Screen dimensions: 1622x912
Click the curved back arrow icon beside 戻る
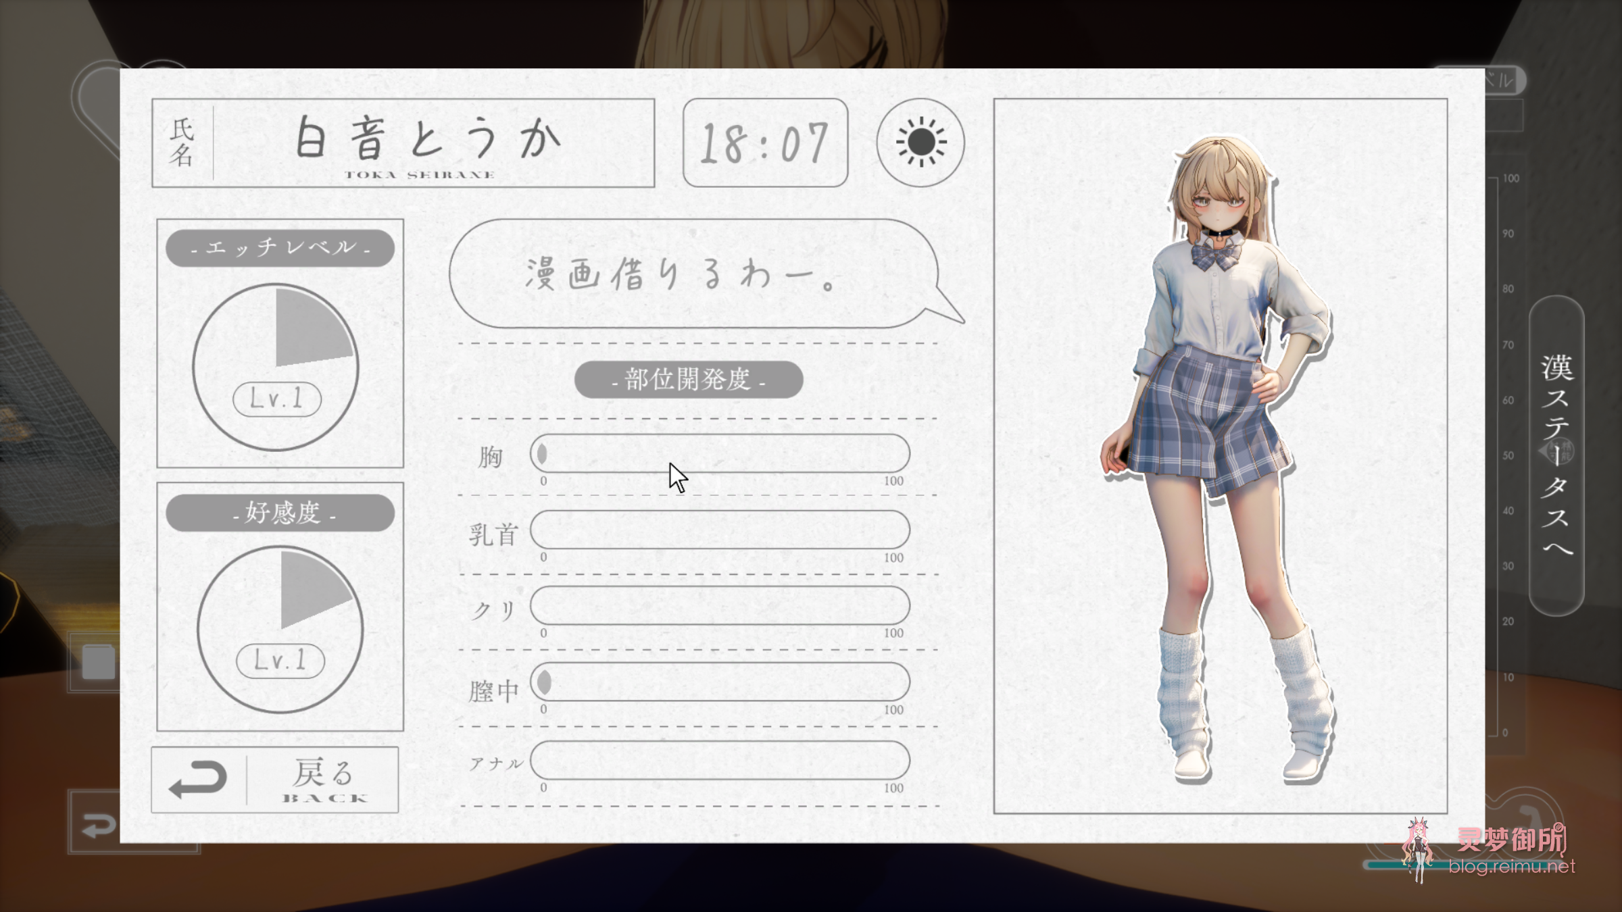coord(199,780)
